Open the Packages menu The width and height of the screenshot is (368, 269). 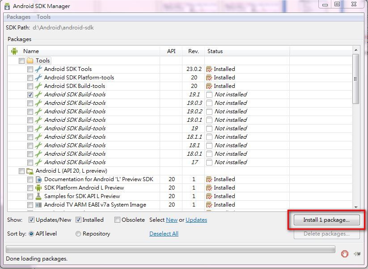click(x=18, y=17)
